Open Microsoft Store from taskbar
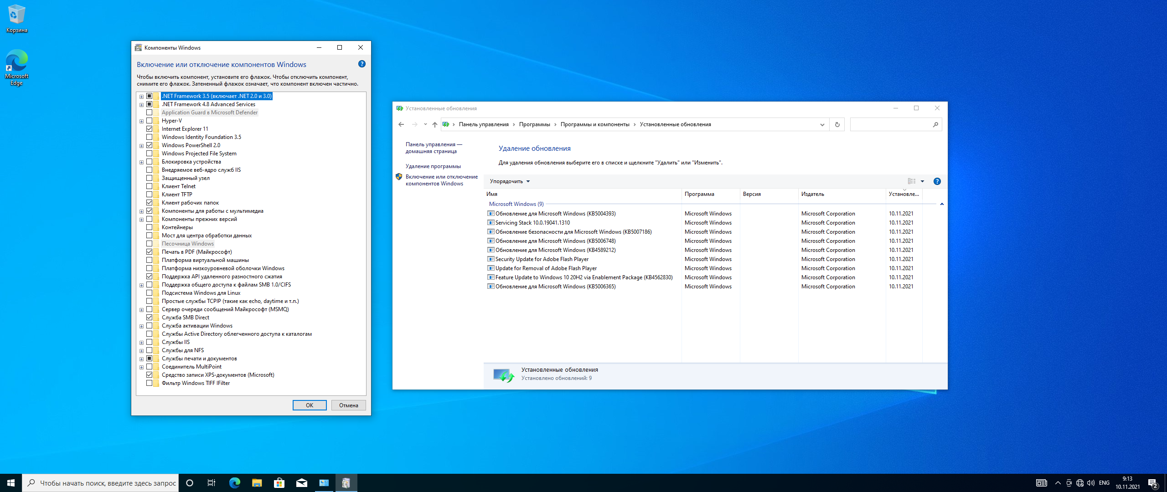 point(279,483)
